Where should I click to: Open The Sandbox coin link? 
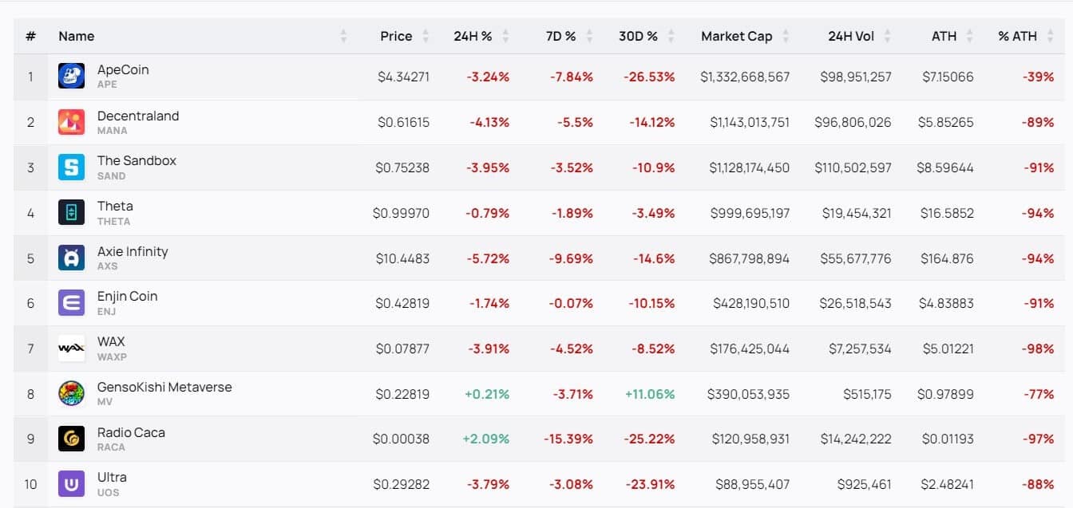[137, 160]
